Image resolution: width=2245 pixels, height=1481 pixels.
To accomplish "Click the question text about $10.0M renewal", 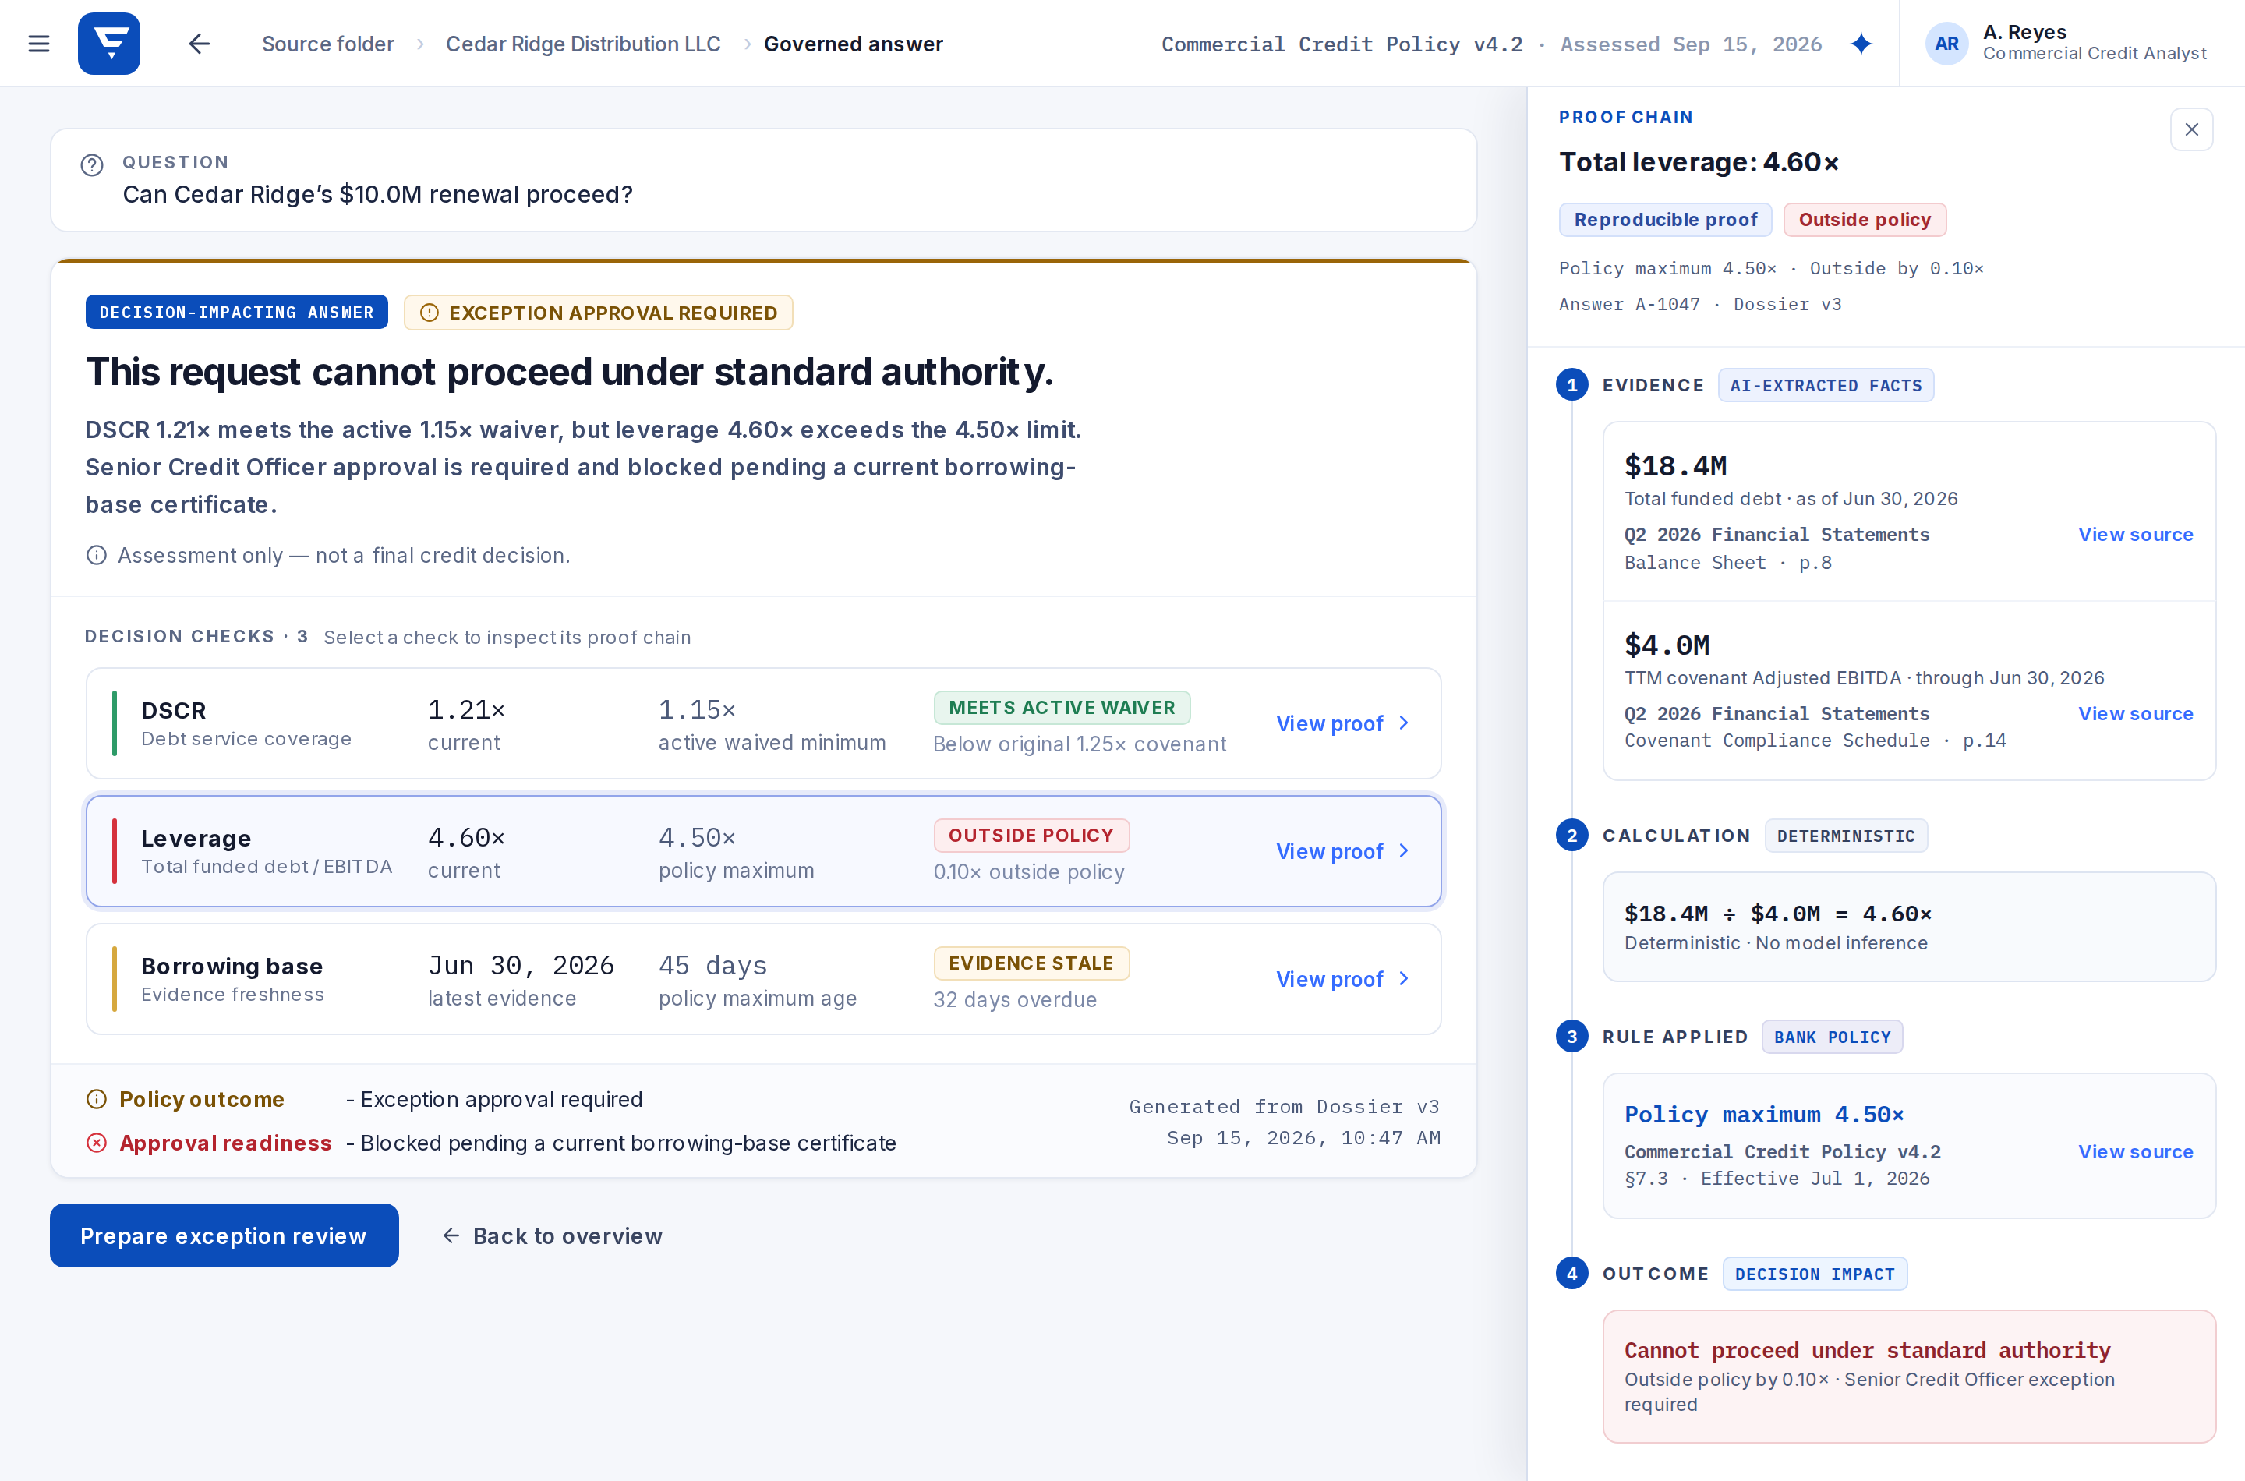I will tap(378, 195).
